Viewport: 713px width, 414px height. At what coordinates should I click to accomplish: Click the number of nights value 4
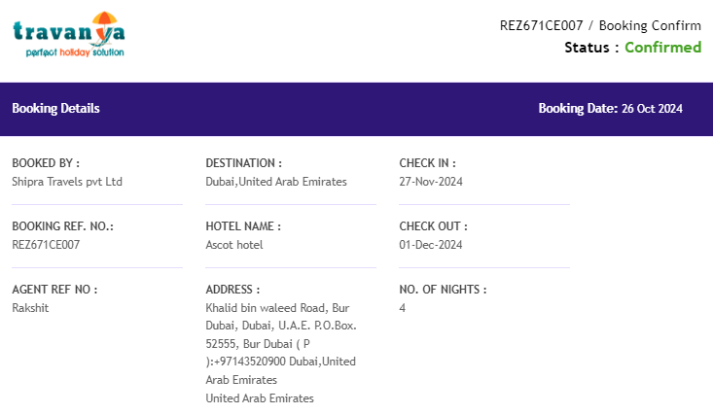403,308
